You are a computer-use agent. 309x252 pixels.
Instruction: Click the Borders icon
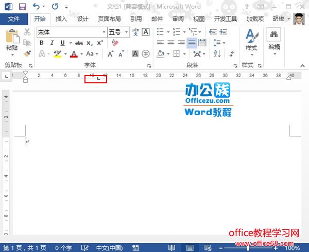click(x=176, y=53)
